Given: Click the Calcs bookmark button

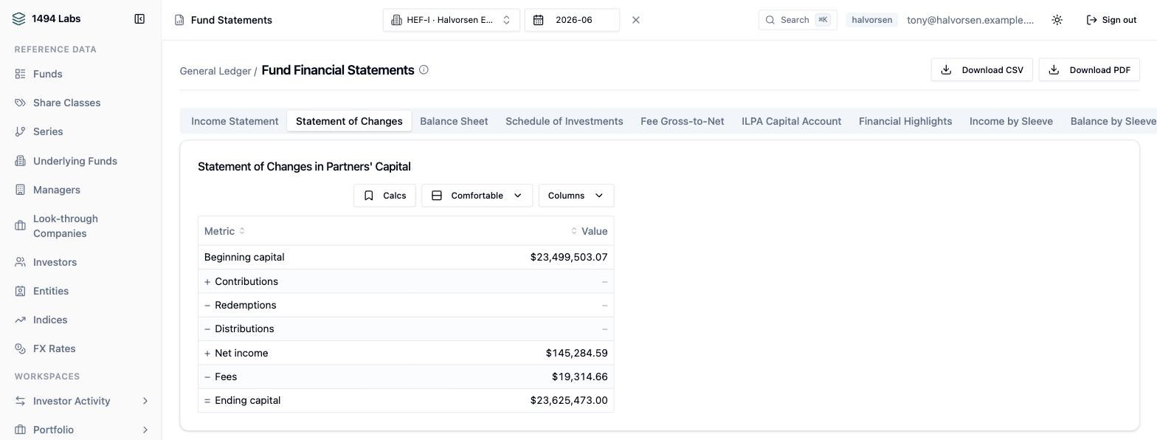Looking at the screenshot, I should pyautogui.click(x=384, y=196).
